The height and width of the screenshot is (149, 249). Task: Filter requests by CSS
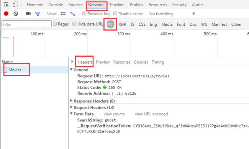(142, 24)
